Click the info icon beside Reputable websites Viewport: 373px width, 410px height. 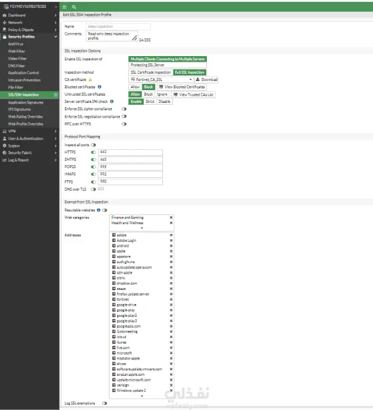click(x=99, y=210)
